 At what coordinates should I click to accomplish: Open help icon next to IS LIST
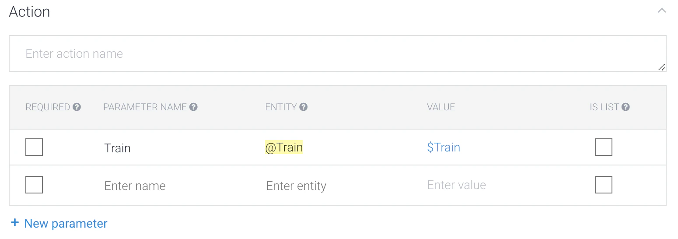tap(626, 107)
